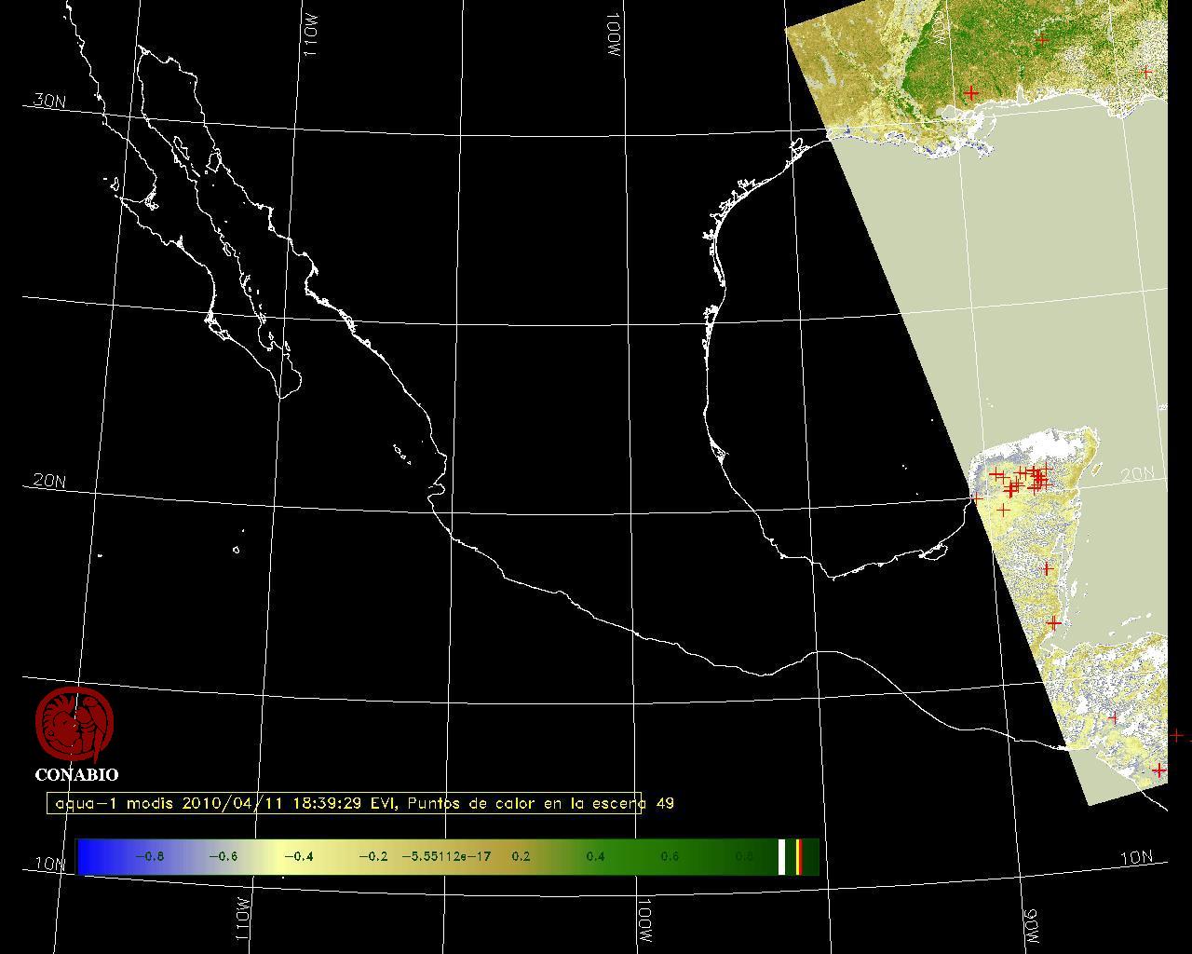Click the red hotspot cross near Louisiana coast
Viewport: 1192px width, 954px height.
971,93
